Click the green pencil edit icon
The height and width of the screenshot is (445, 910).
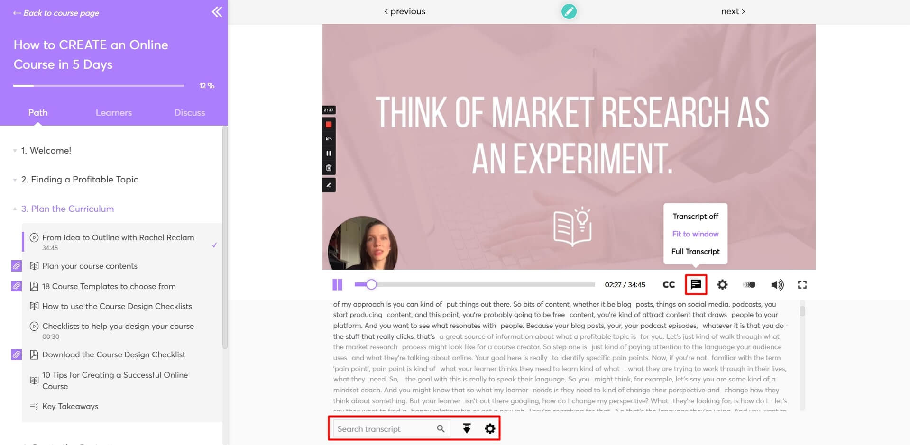click(x=569, y=11)
